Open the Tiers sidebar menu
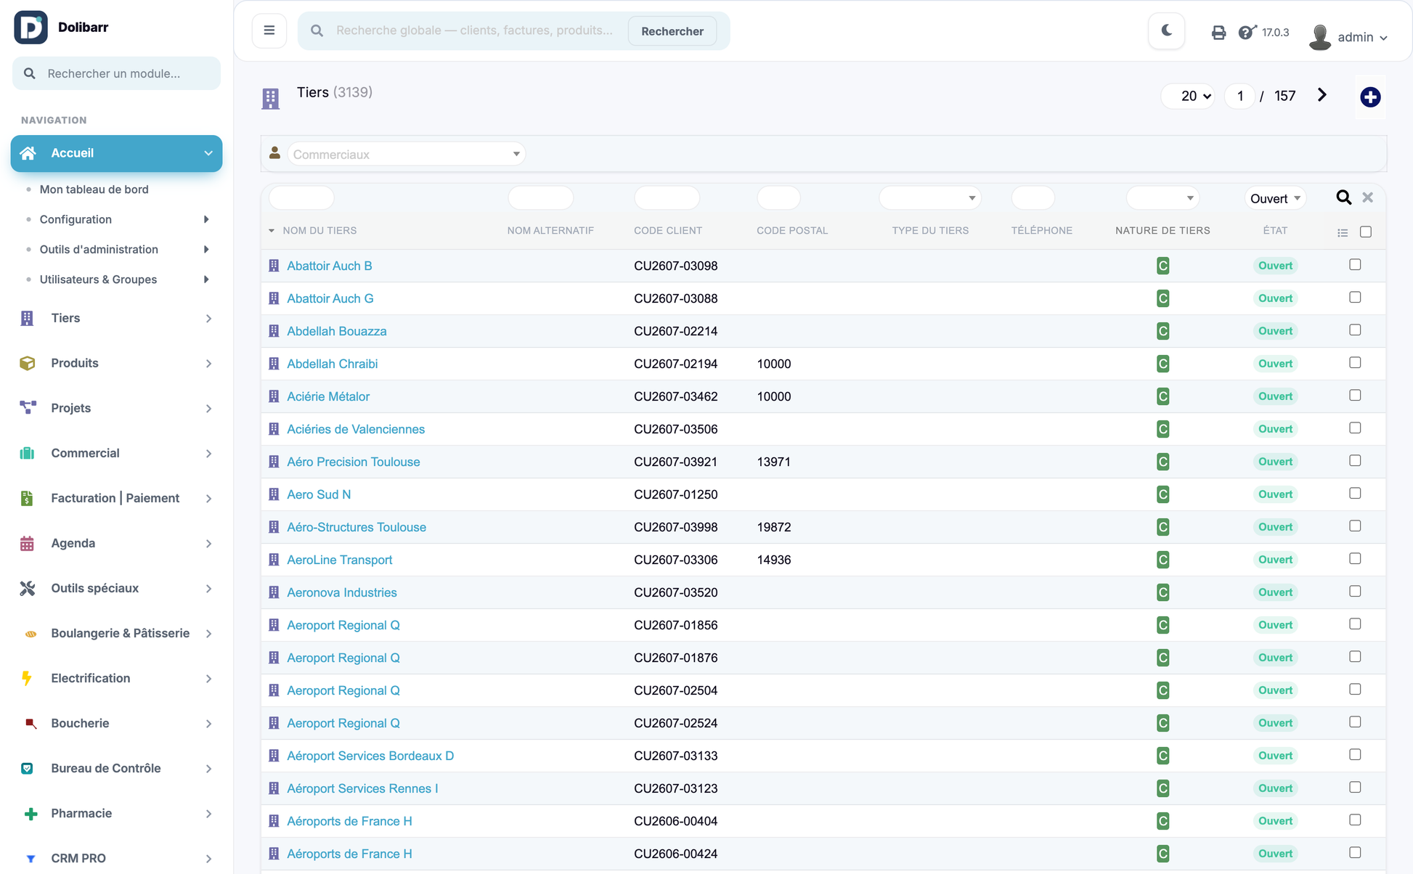This screenshot has height=874, width=1413. click(116, 318)
